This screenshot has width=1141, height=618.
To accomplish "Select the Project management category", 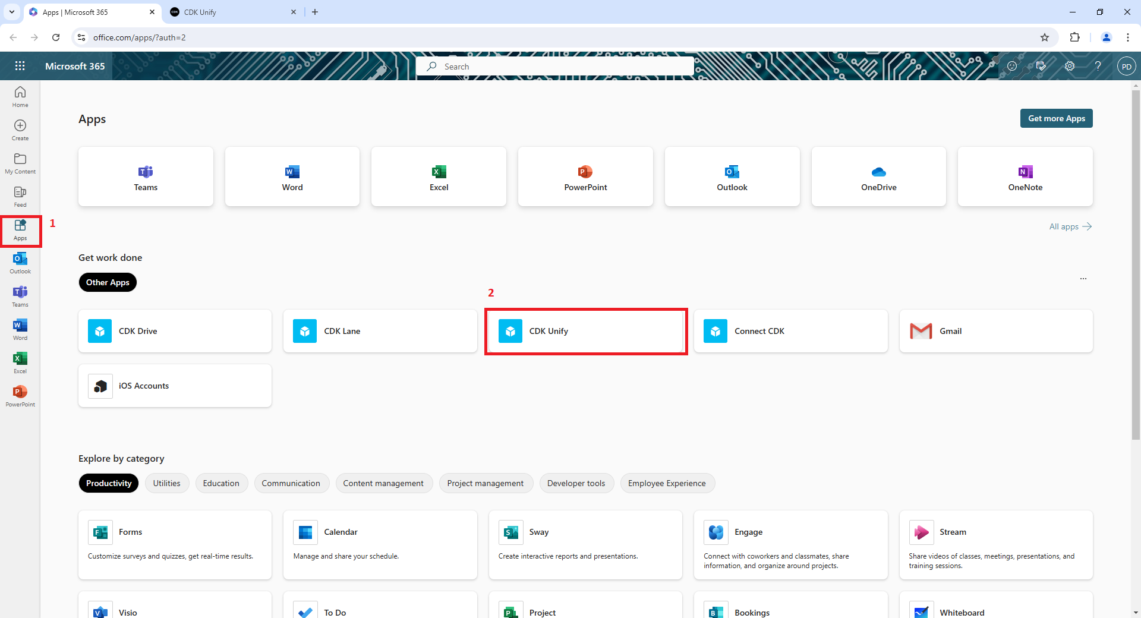I will 486,483.
